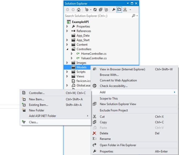Image resolution: width=179 pixels, height=155 pixels.
Task: Click the Home icon in Solution Explorer toolbar
Action: coord(78,10)
